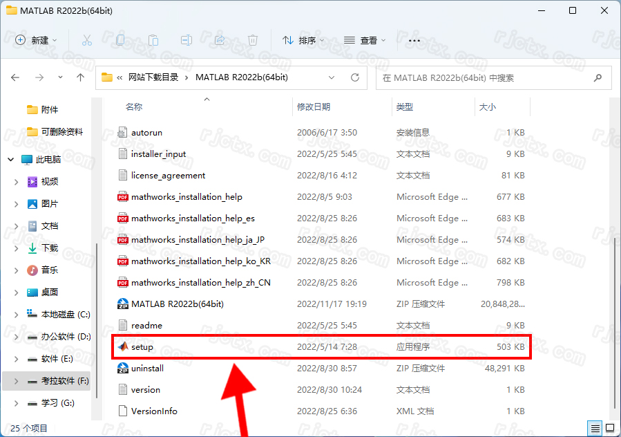This screenshot has width=621, height=437.
Task: Switch to details view layout button
Action: (x=594, y=427)
